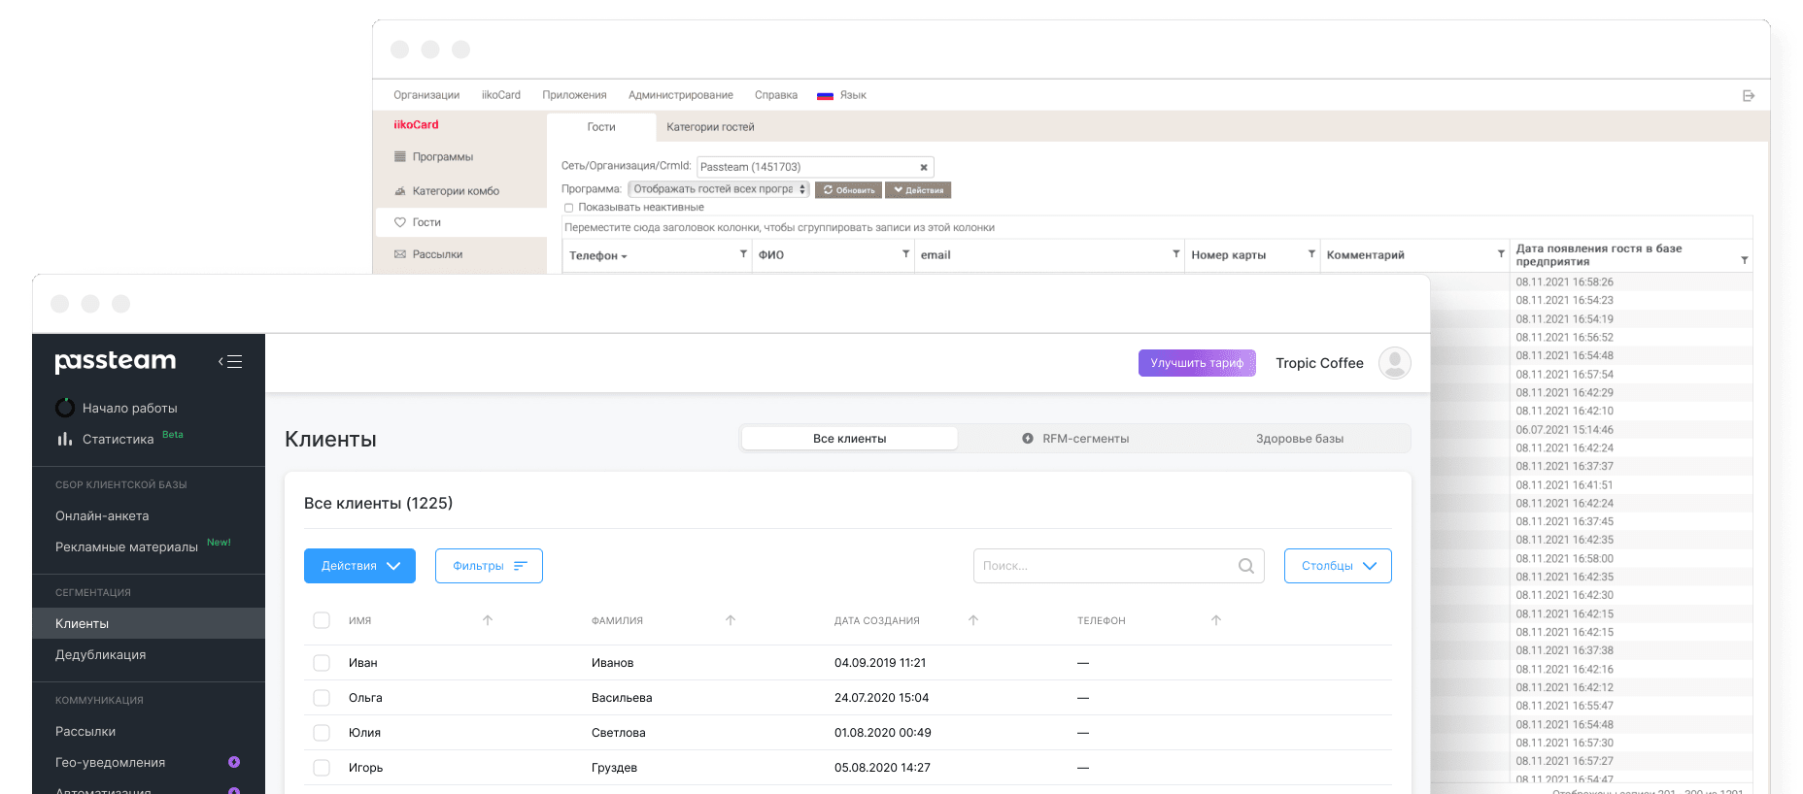Image resolution: width=1803 pixels, height=794 pixels.
Task: Open Администрирование menu in iiko
Action: click(681, 95)
